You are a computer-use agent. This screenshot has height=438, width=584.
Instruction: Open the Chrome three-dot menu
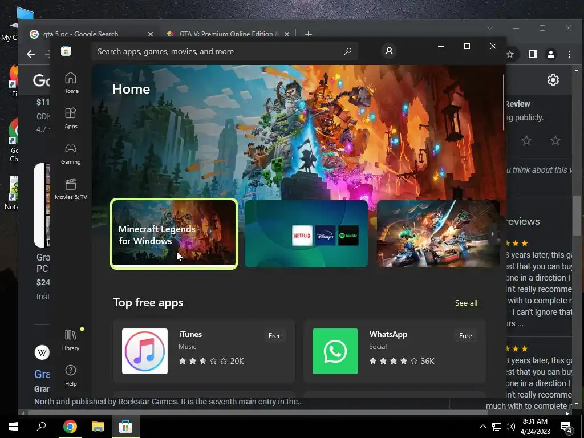click(570, 54)
